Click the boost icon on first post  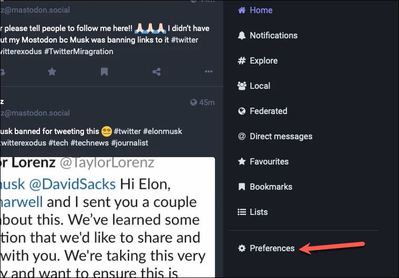pos(3,72)
